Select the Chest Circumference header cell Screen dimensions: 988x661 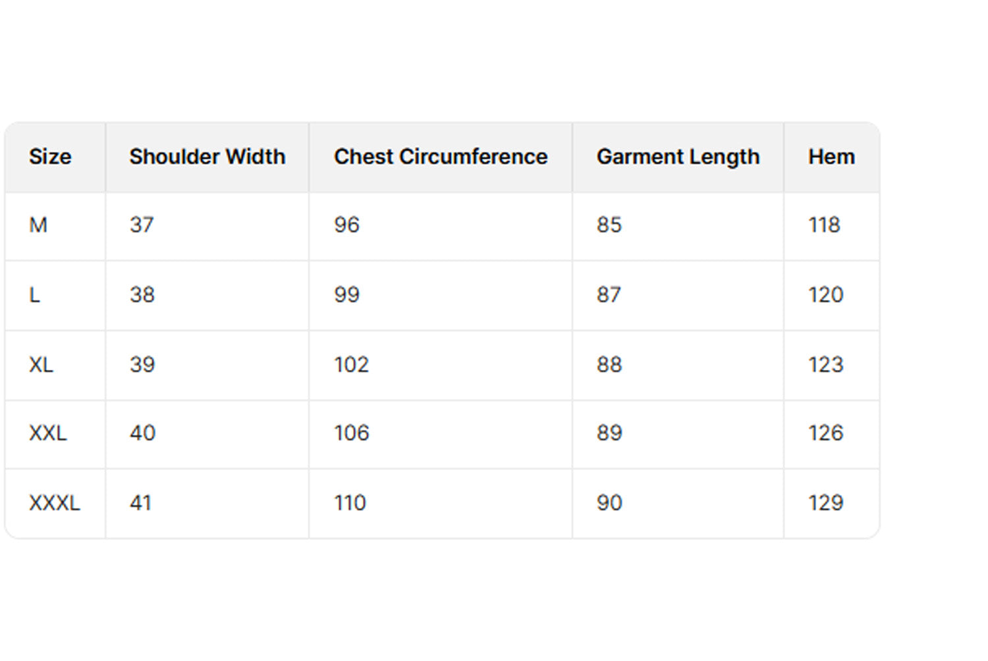(440, 157)
